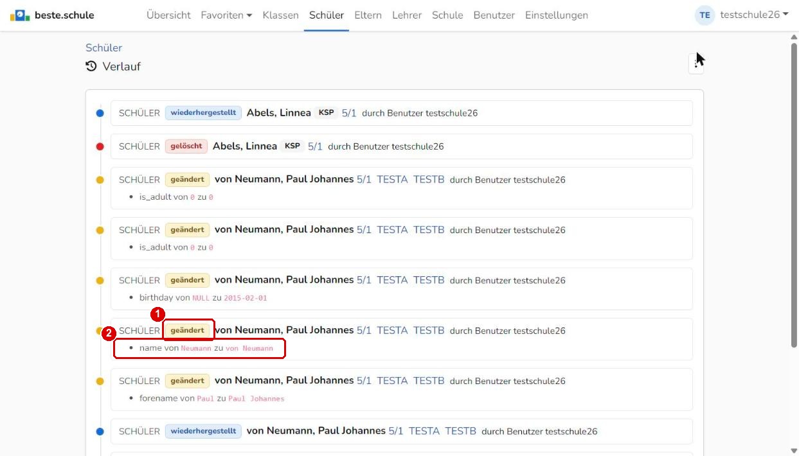Viewport: 799px width, 456px height.
Task: Click the history clock icon beside Verlauf
Action: [91, 66]
